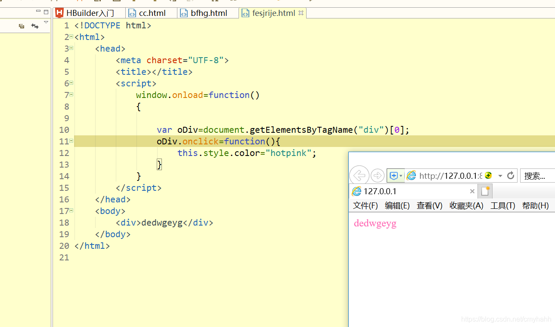The width and height of the screenshot is (555, 327).
Task: Select the fesjrije.html editor tab
Action: [273, 13]
